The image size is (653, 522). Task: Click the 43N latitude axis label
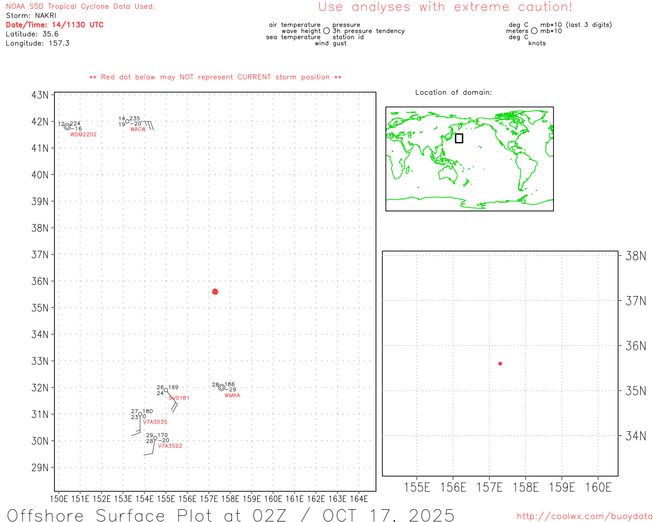[x=40, y=95]
